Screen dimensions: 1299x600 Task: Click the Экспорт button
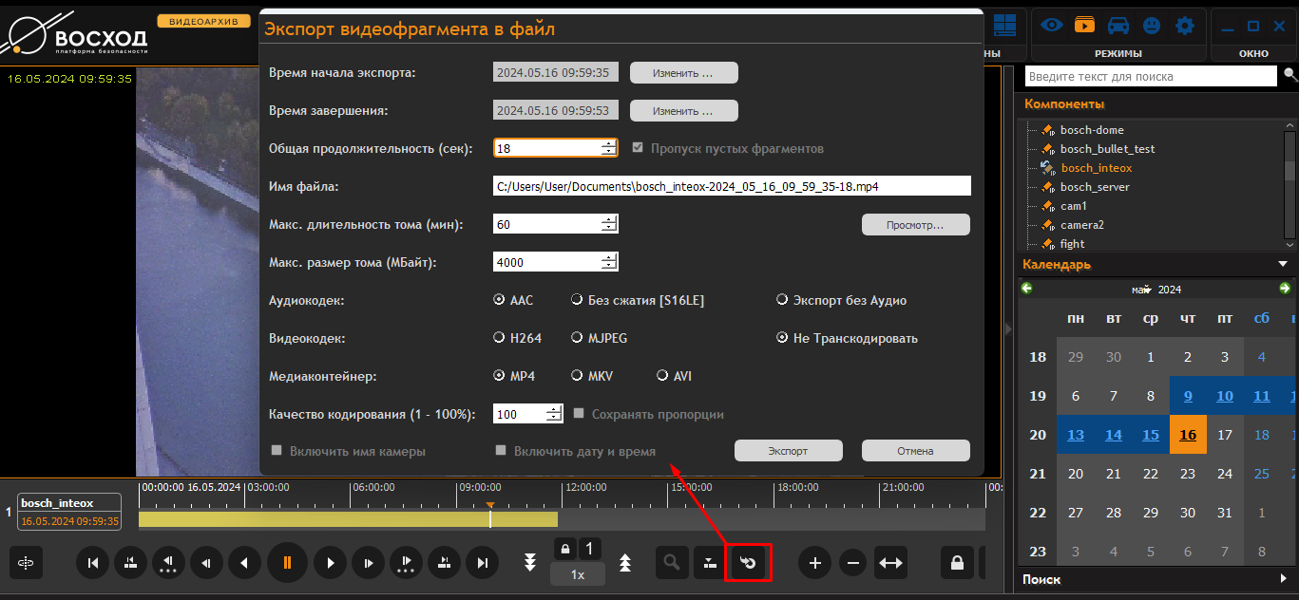point(788,451)
